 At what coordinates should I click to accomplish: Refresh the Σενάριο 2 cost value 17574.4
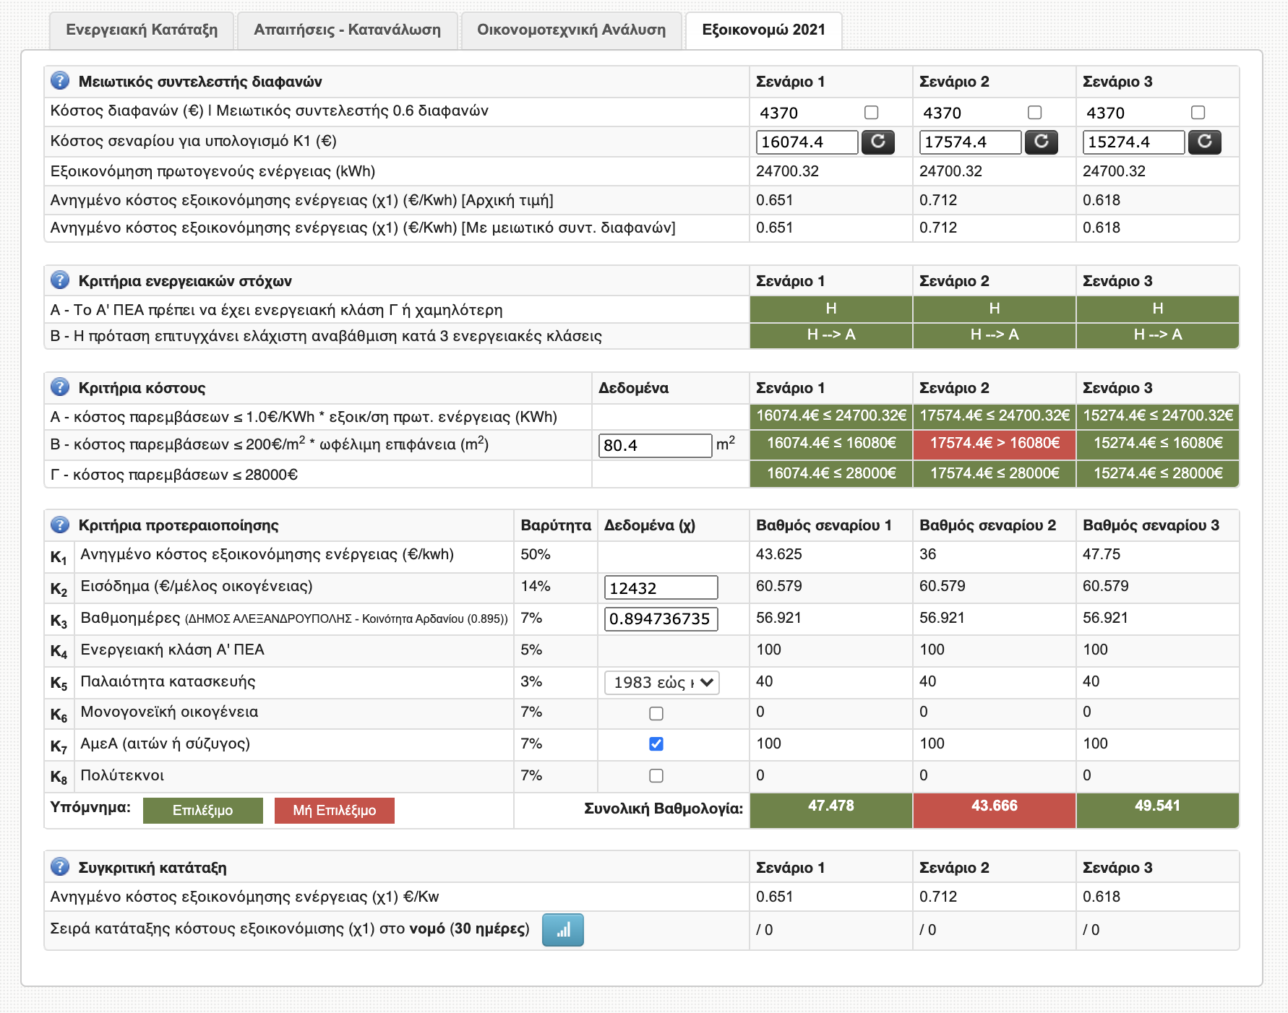click(1041, 142)
